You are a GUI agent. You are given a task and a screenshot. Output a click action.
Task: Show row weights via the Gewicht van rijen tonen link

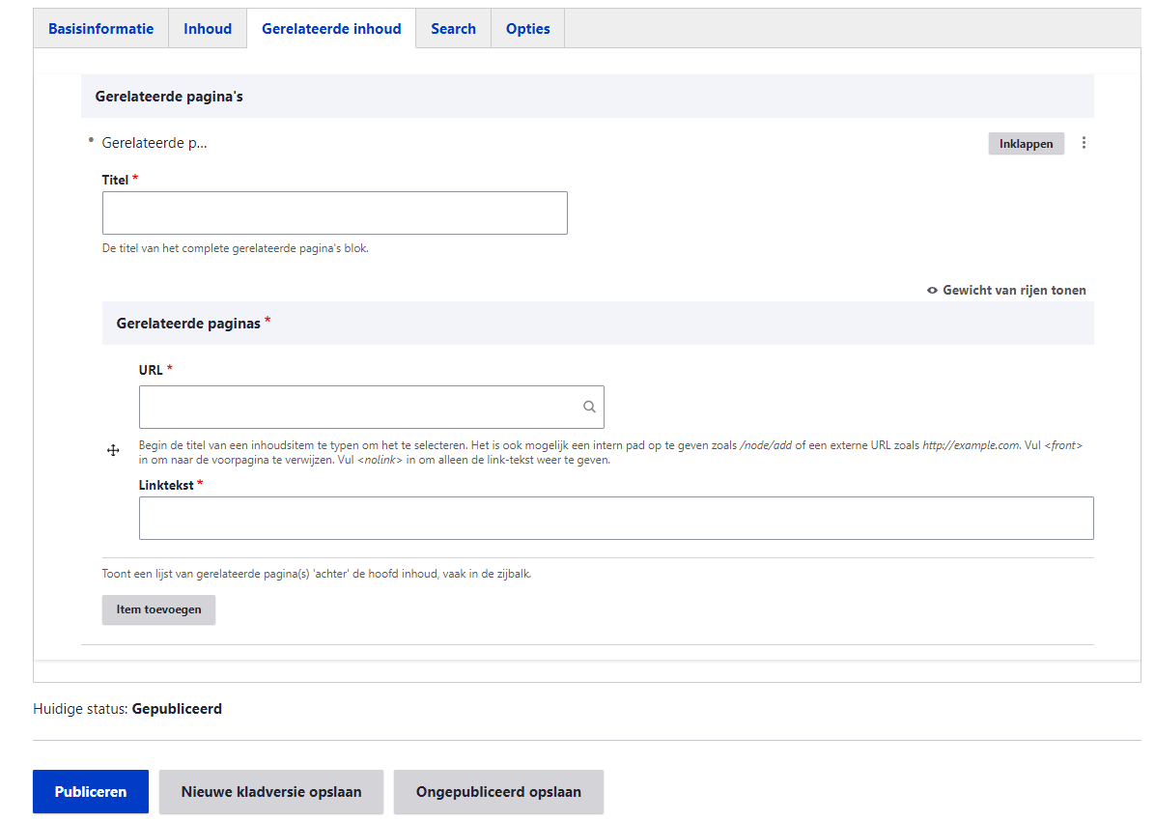point(1014,290)
